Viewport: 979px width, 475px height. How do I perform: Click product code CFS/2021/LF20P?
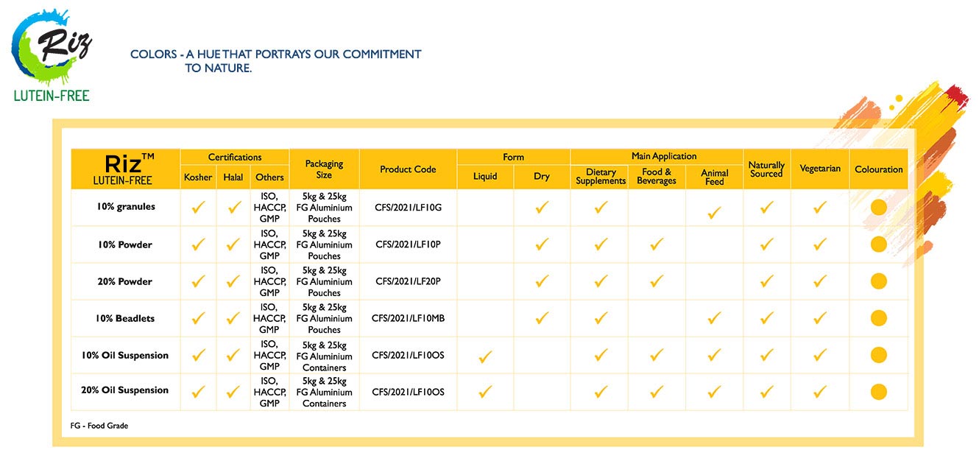click(408, 281)
